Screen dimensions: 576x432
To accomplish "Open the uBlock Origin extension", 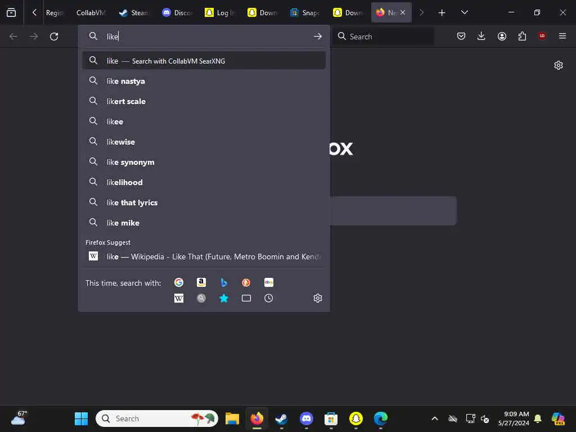I will pyautogui.click(x=542, y=35).
